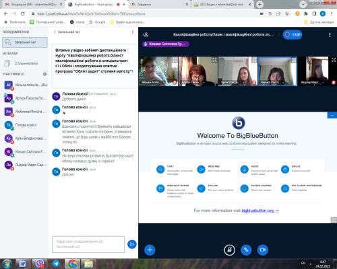
Task: Open a new browser tab
Action: [259, 4]
